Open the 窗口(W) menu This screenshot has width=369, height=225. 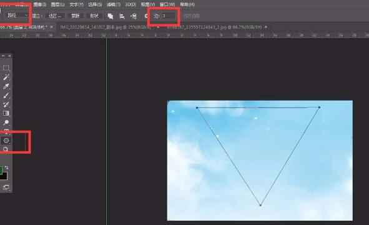[x=167, y=4]
